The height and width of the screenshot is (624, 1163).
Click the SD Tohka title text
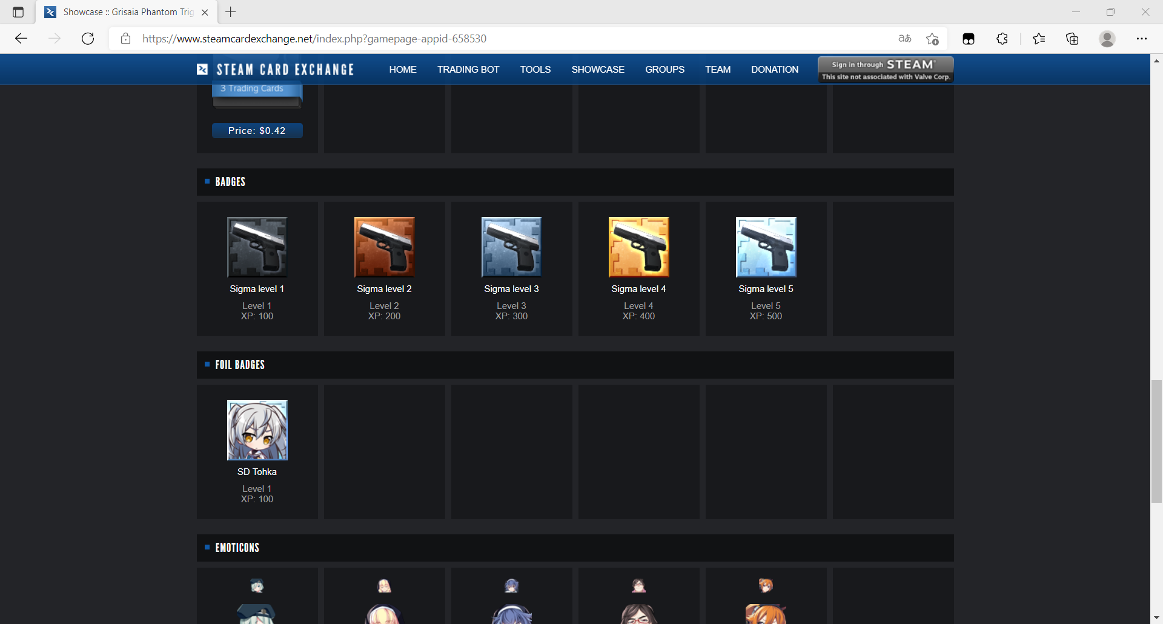[x=257, y=472]
